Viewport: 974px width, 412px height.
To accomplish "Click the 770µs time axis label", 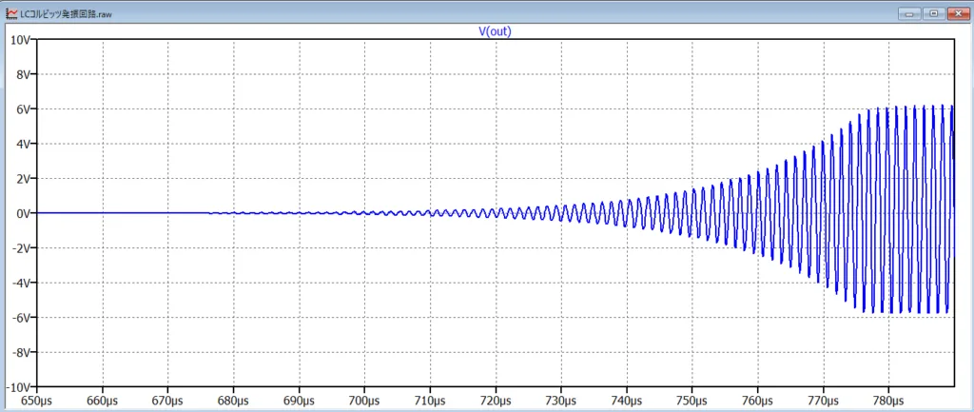I will (824, 401).
